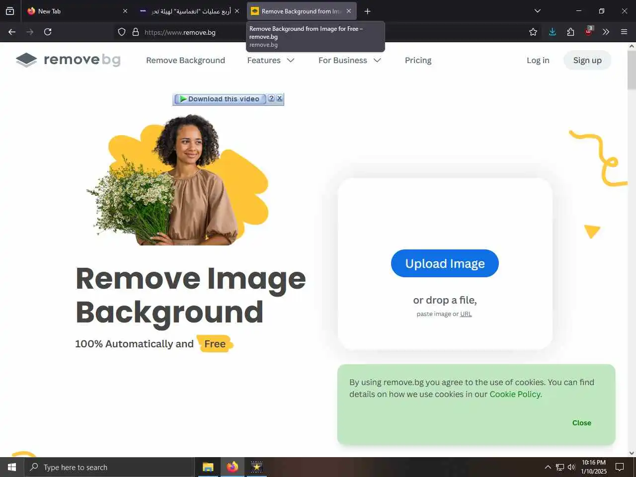Click the taskbar search box
636x477 pixels.
(x=109, y=467)
